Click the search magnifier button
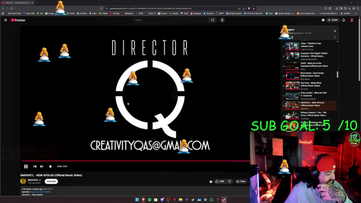Viewport: 361px width, 203px height. coord(213,20)
